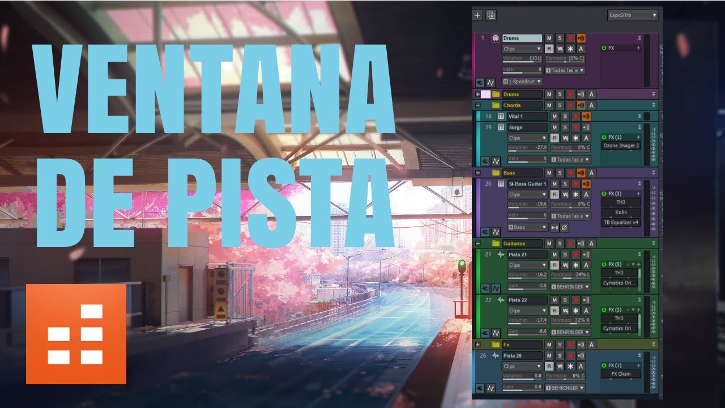
Task: Click the take lanes icon on Pista 22
Action: 485,333
